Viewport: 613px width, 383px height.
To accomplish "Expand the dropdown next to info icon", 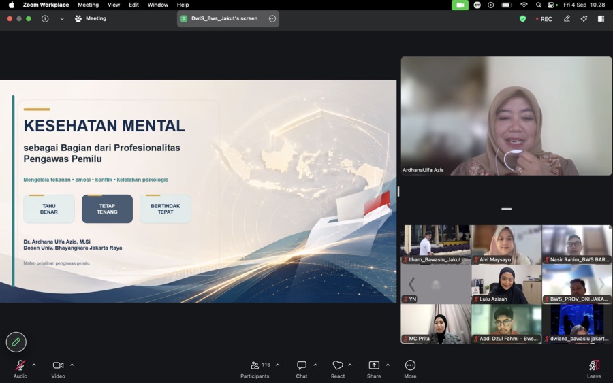I will tap(62, 18).
